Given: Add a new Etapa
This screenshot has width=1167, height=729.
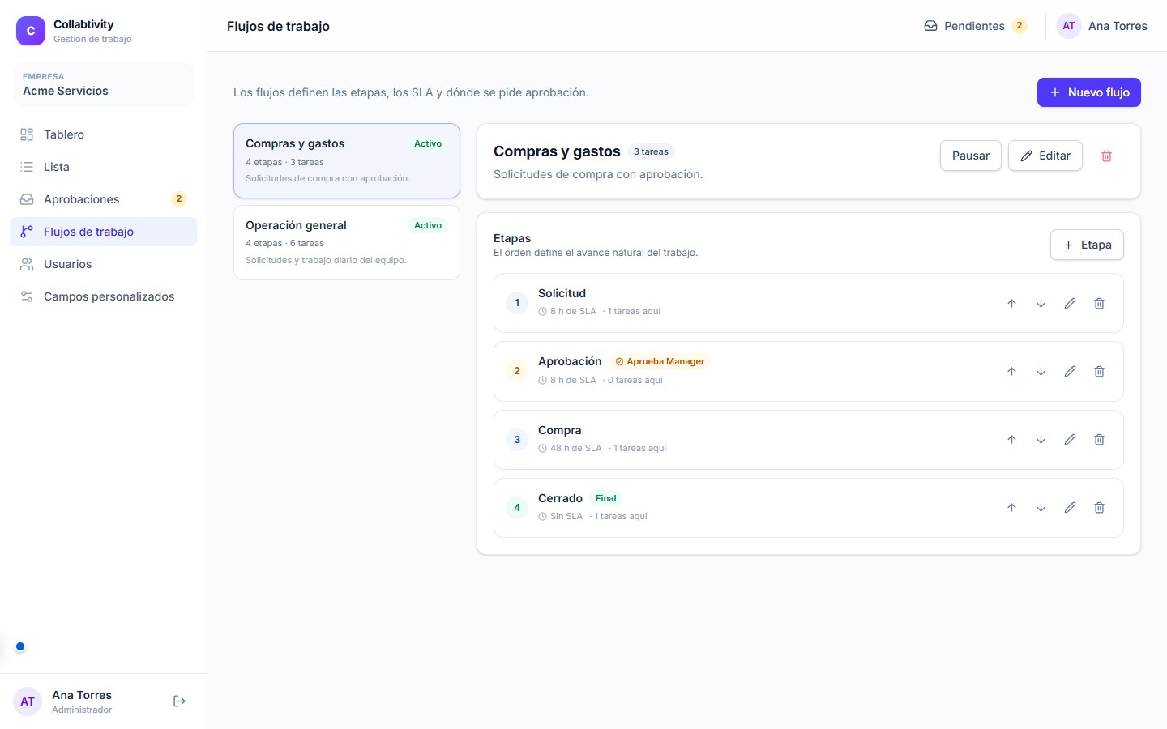Looking at the screenshot, I should [1087, 245].
